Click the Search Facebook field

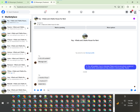point(18,12)
